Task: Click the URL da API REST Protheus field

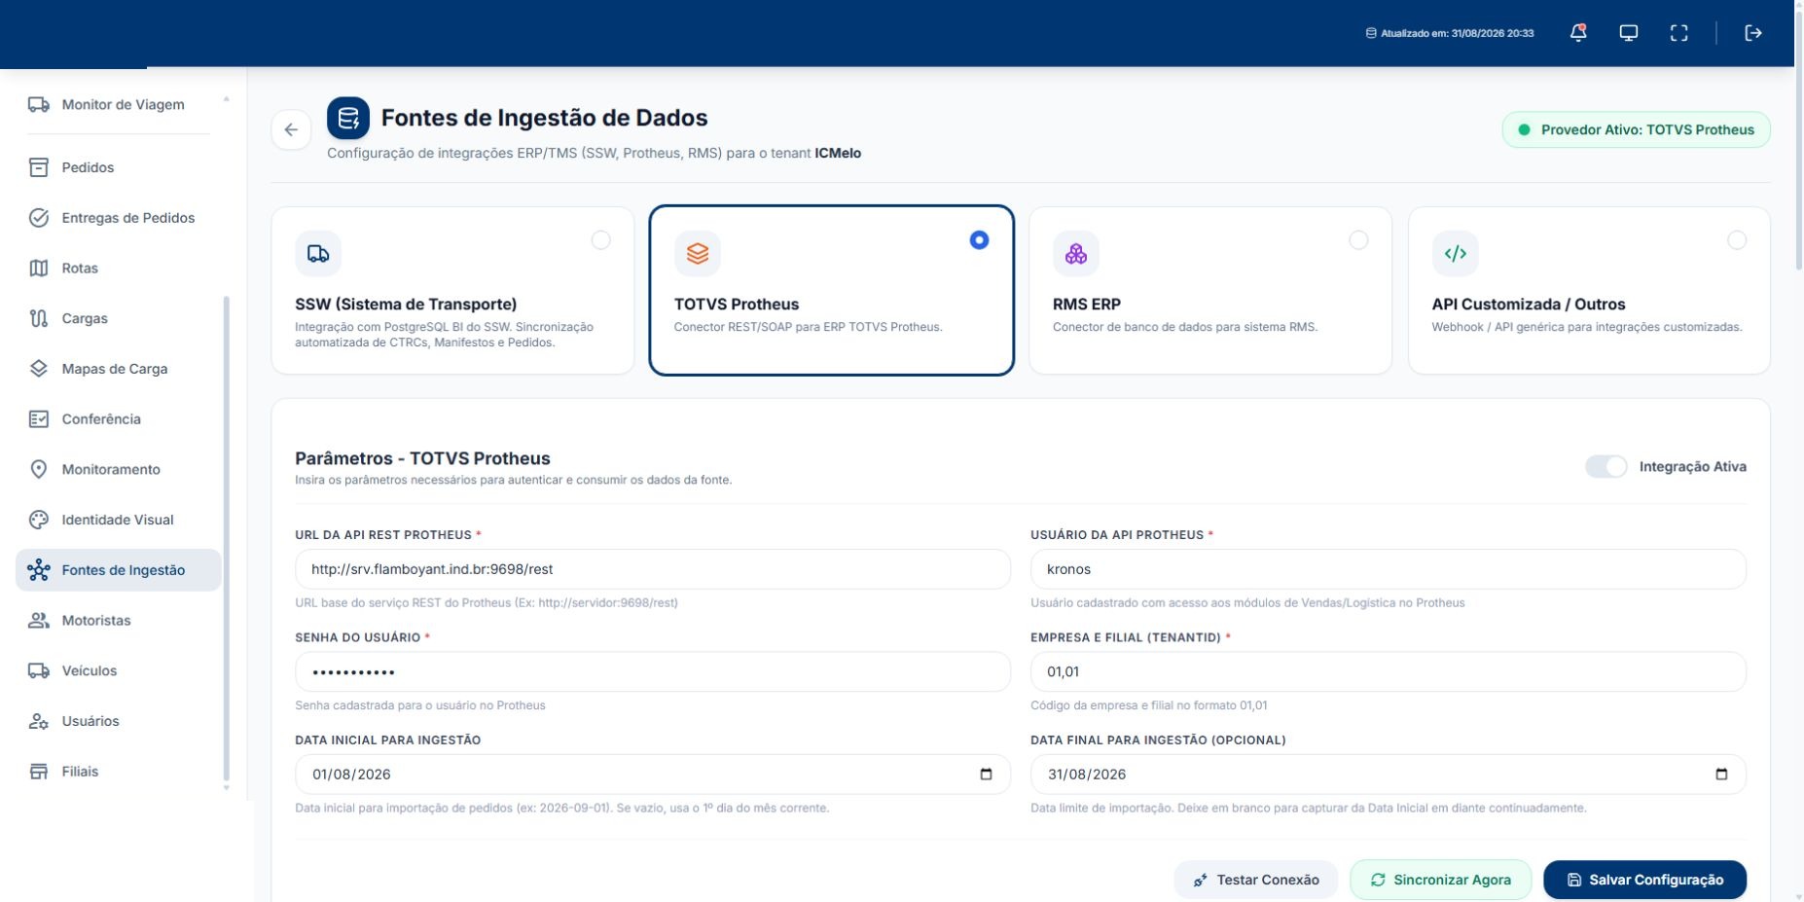Action: pyautogui.click(x=653, y=569)
